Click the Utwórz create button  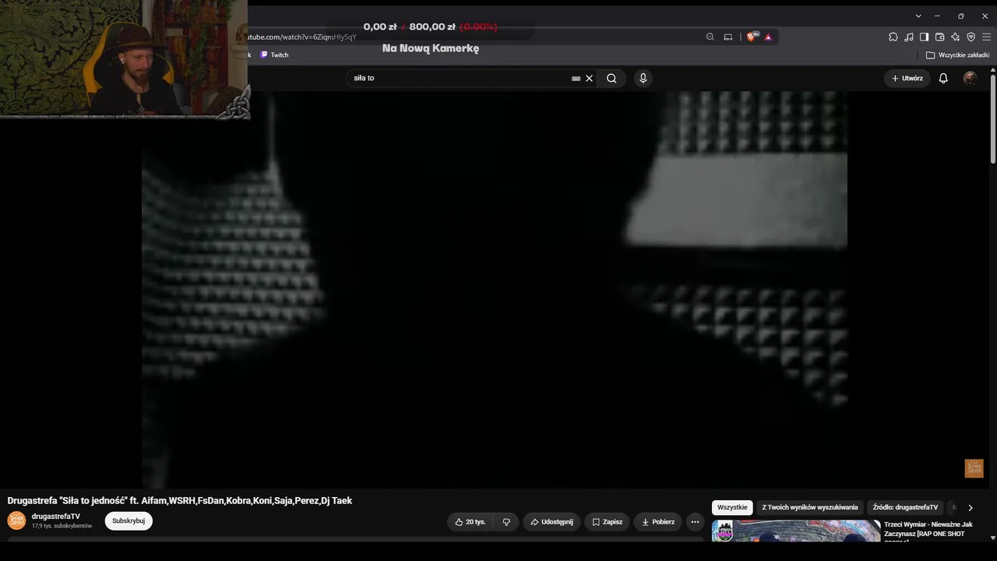coord(907,78)
